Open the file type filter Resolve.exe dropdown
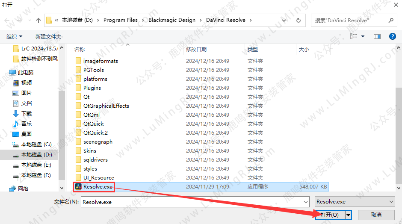This screenshot has height=224, width=402. pos(355,202)
